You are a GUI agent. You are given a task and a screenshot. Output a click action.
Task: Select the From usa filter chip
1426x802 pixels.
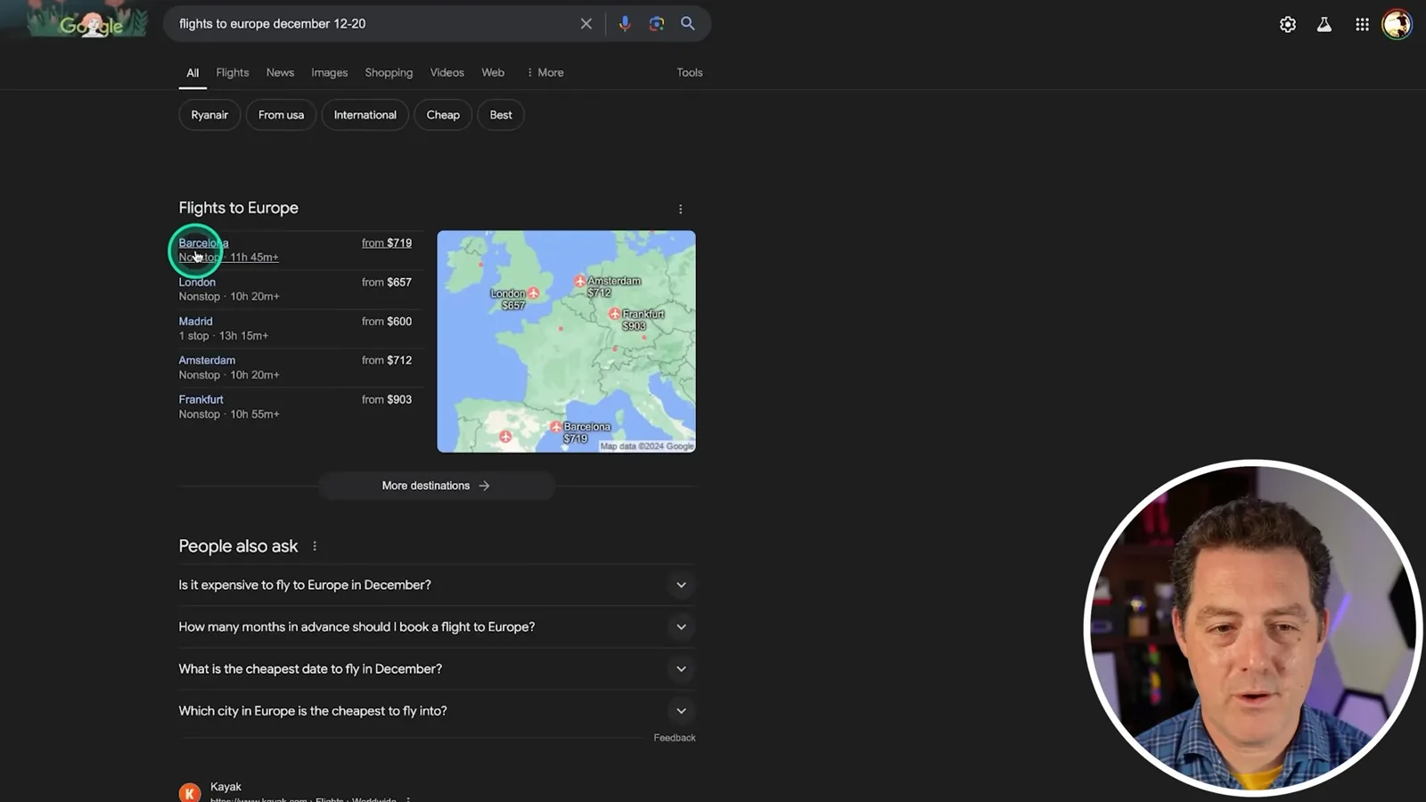pos(281,115)
